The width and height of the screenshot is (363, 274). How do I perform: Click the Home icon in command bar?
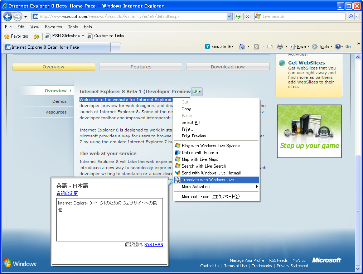coord(242,47)
